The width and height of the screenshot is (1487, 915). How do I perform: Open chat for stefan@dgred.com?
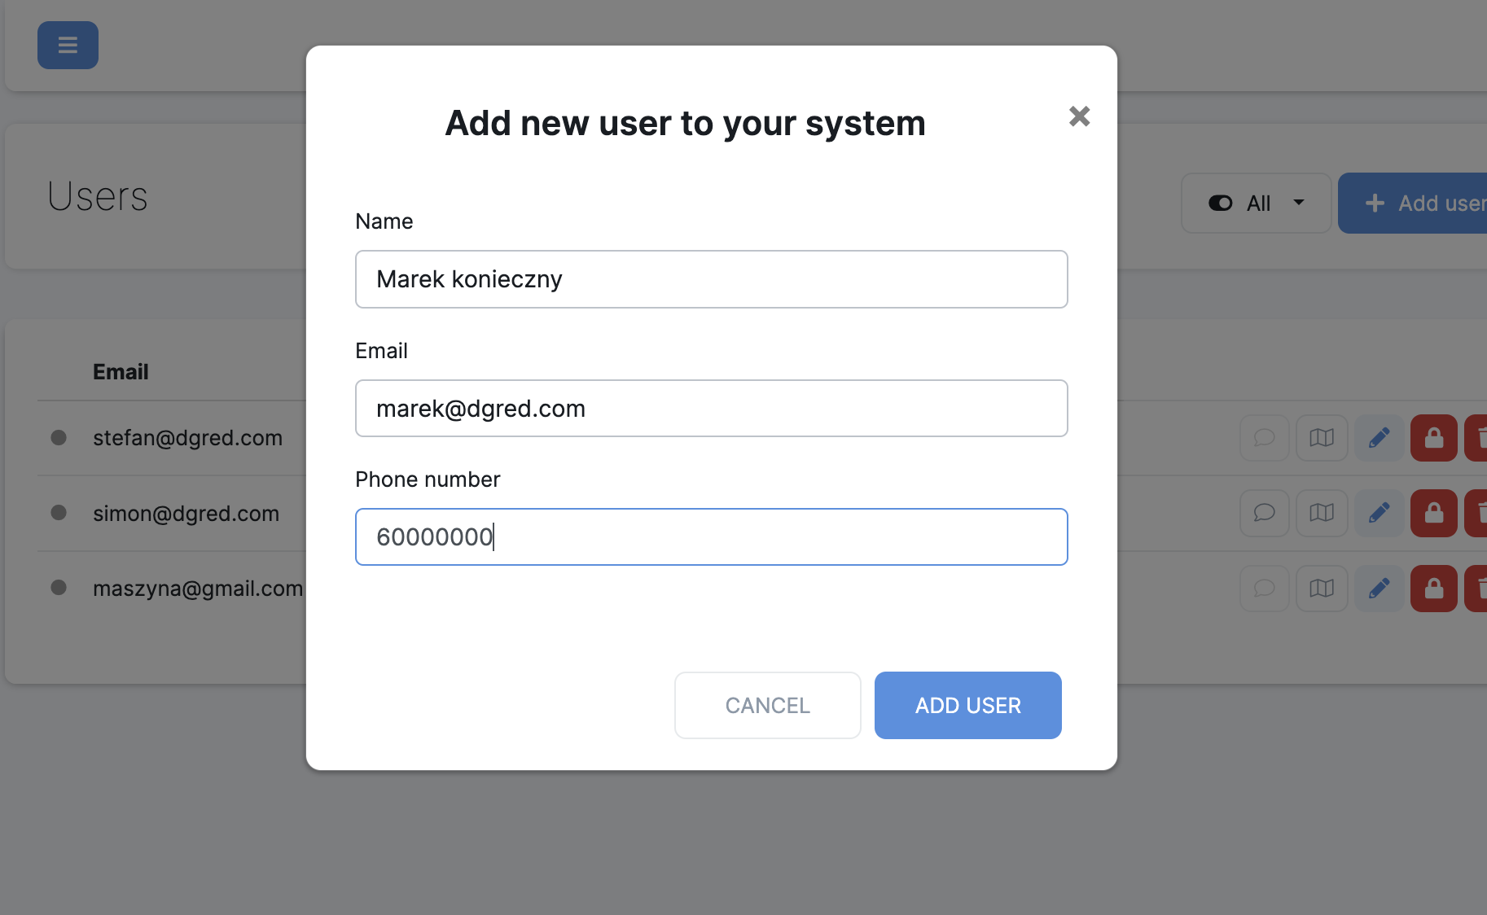pyautogui.click(x=1264, y=438)
